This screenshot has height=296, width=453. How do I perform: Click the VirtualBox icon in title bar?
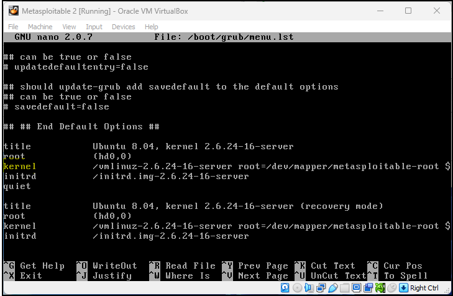[x=13, y=11]
